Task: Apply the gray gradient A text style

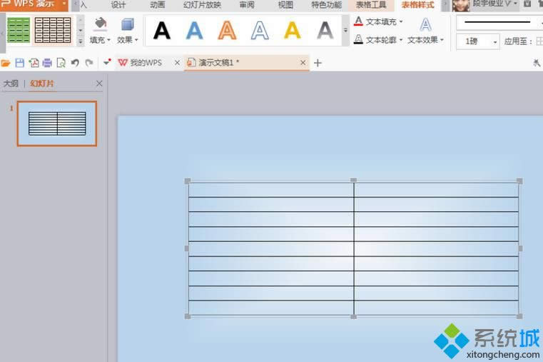Action: (x=325, y=31)
